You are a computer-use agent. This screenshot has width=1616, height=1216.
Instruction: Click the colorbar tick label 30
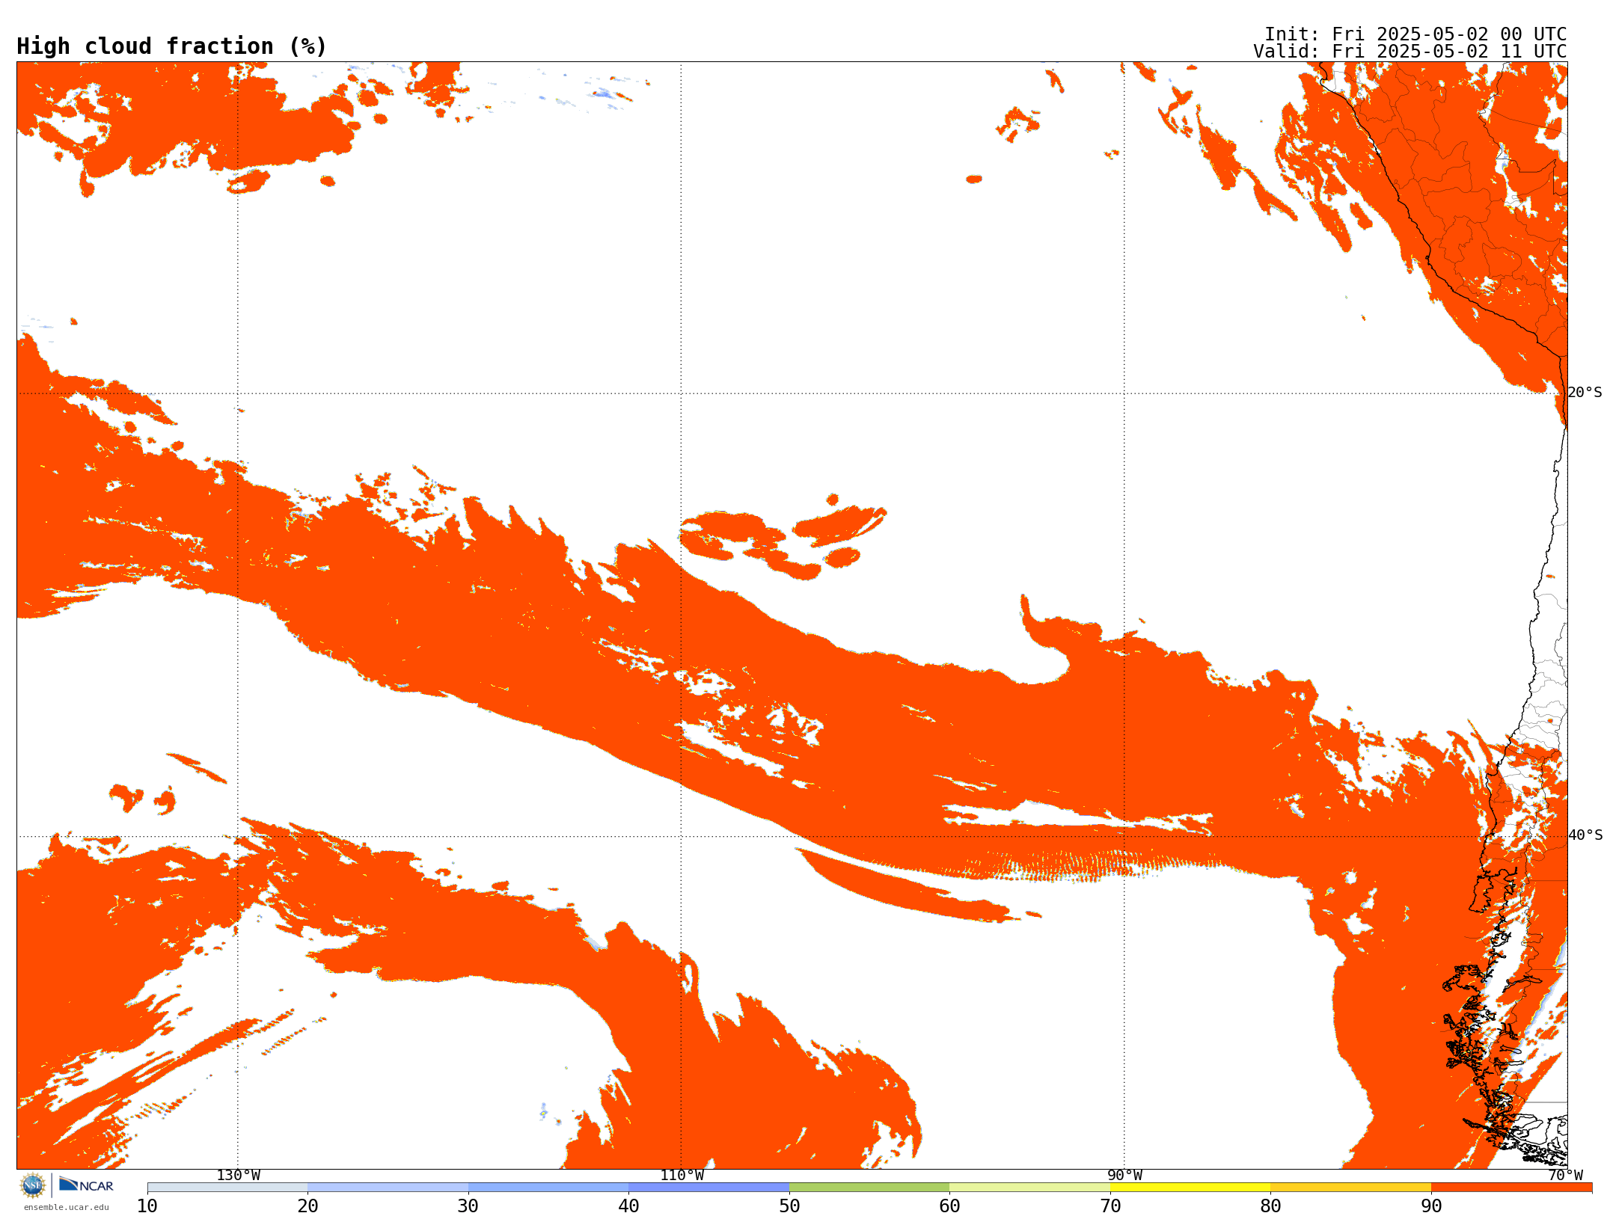468,1206
